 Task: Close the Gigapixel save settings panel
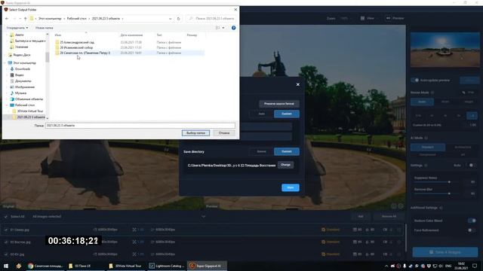pos(298,84)
